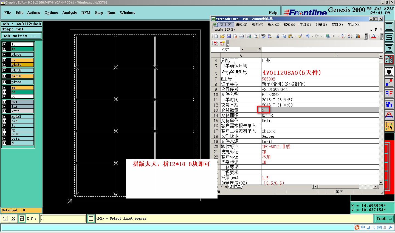The height and width of the screenshot is (233, 395).
Task: Click the Open folder icon in Excel
Action: coord(222,36)
